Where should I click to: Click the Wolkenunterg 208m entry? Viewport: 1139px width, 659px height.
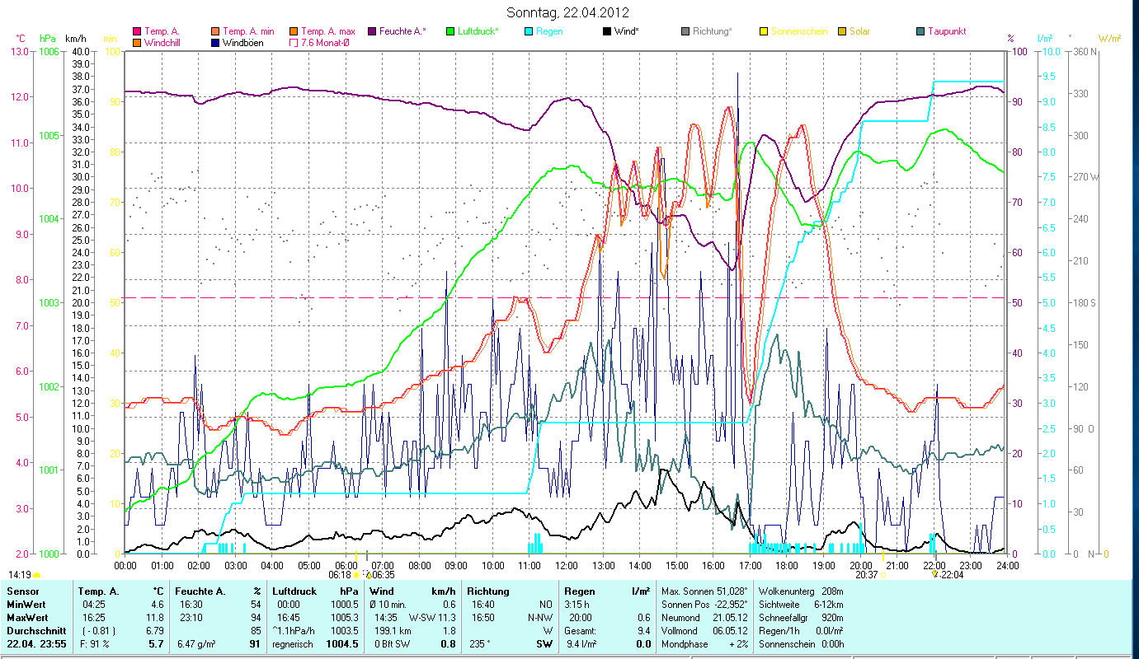pyautogui.click(x=801, y=591)
